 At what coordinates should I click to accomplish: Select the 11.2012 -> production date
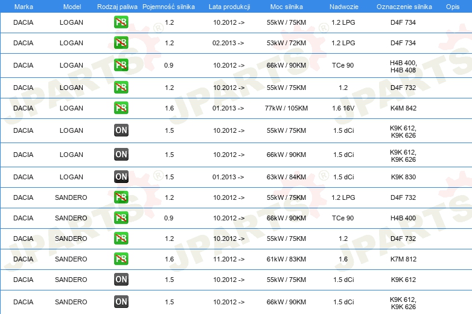(229, 259)
